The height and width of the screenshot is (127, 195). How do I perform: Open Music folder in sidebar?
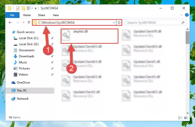pos(23,62)
